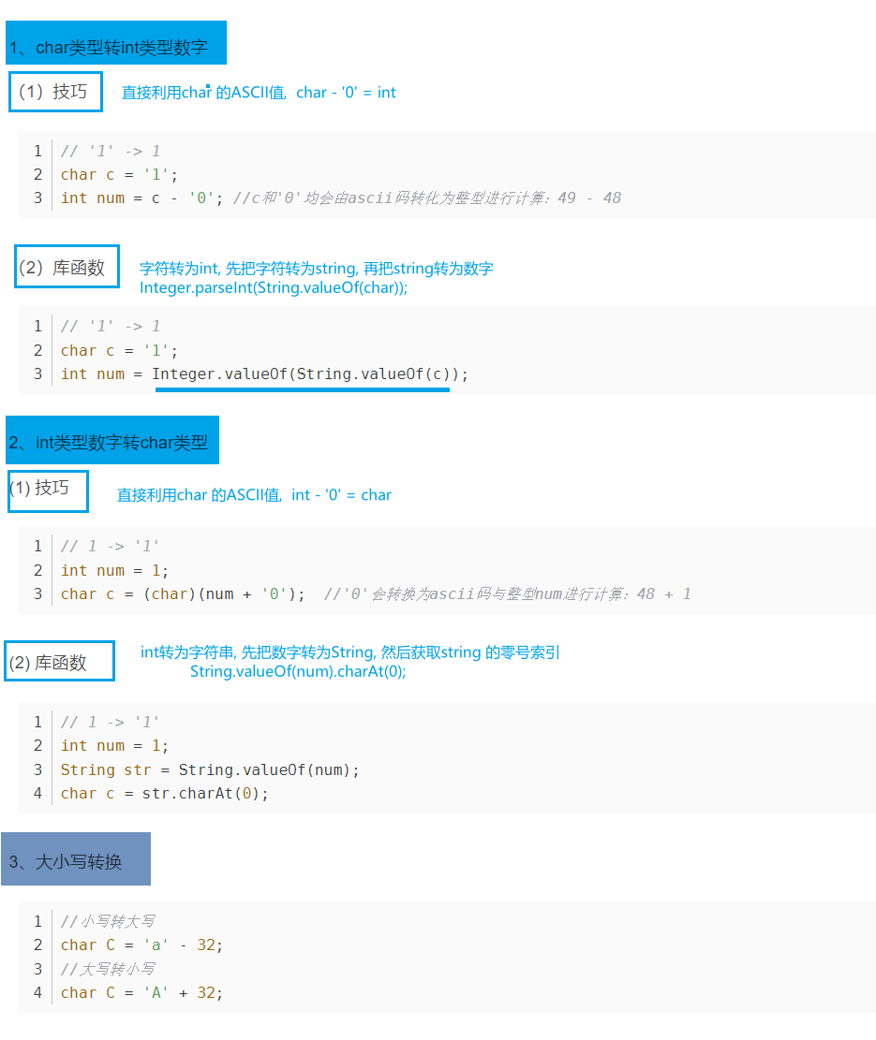Click the first '(1) 技巧' label under section 1

56,92
